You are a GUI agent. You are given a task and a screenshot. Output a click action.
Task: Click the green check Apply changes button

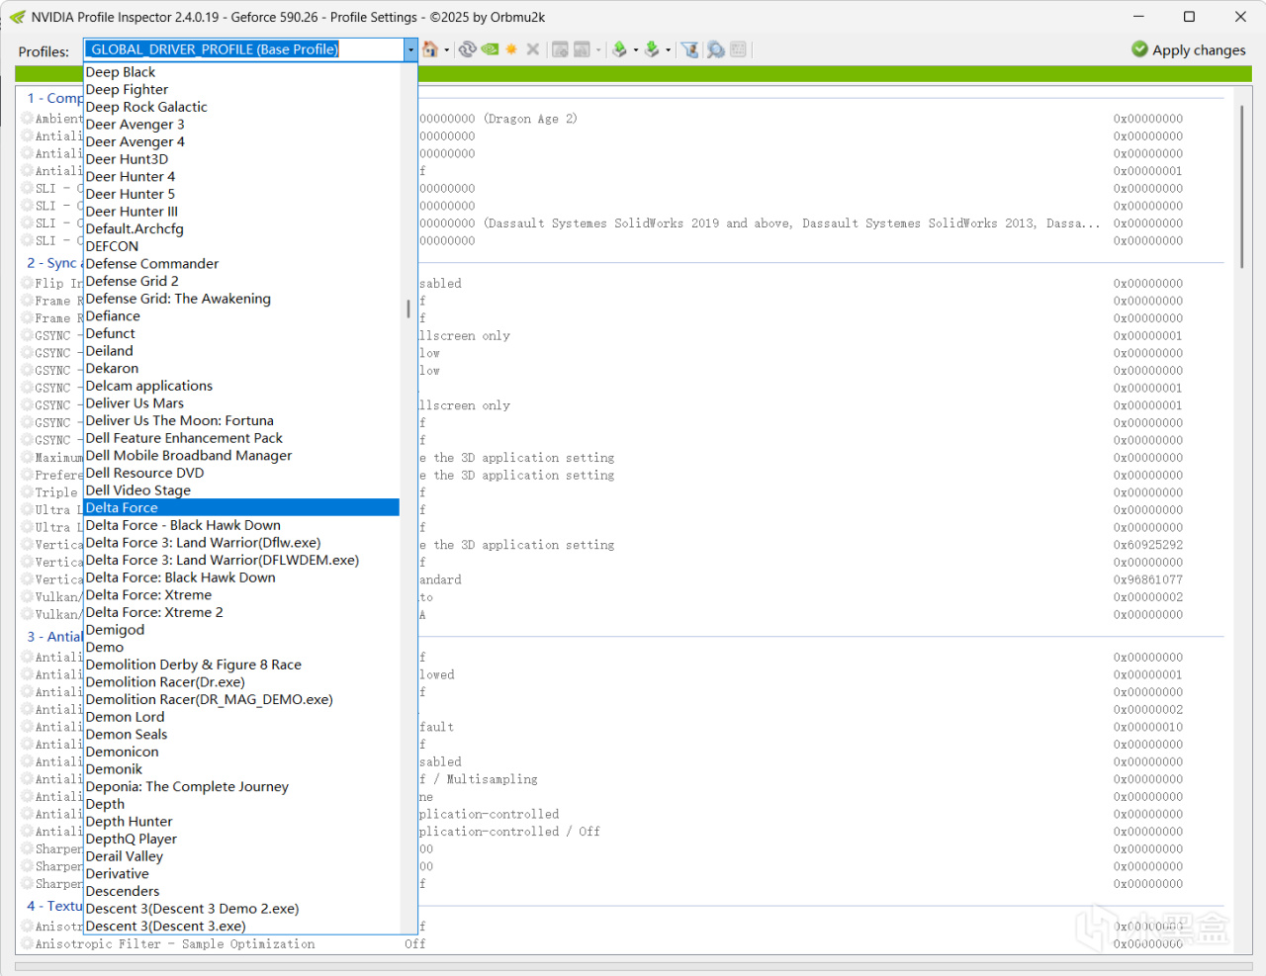(1188, 49)
